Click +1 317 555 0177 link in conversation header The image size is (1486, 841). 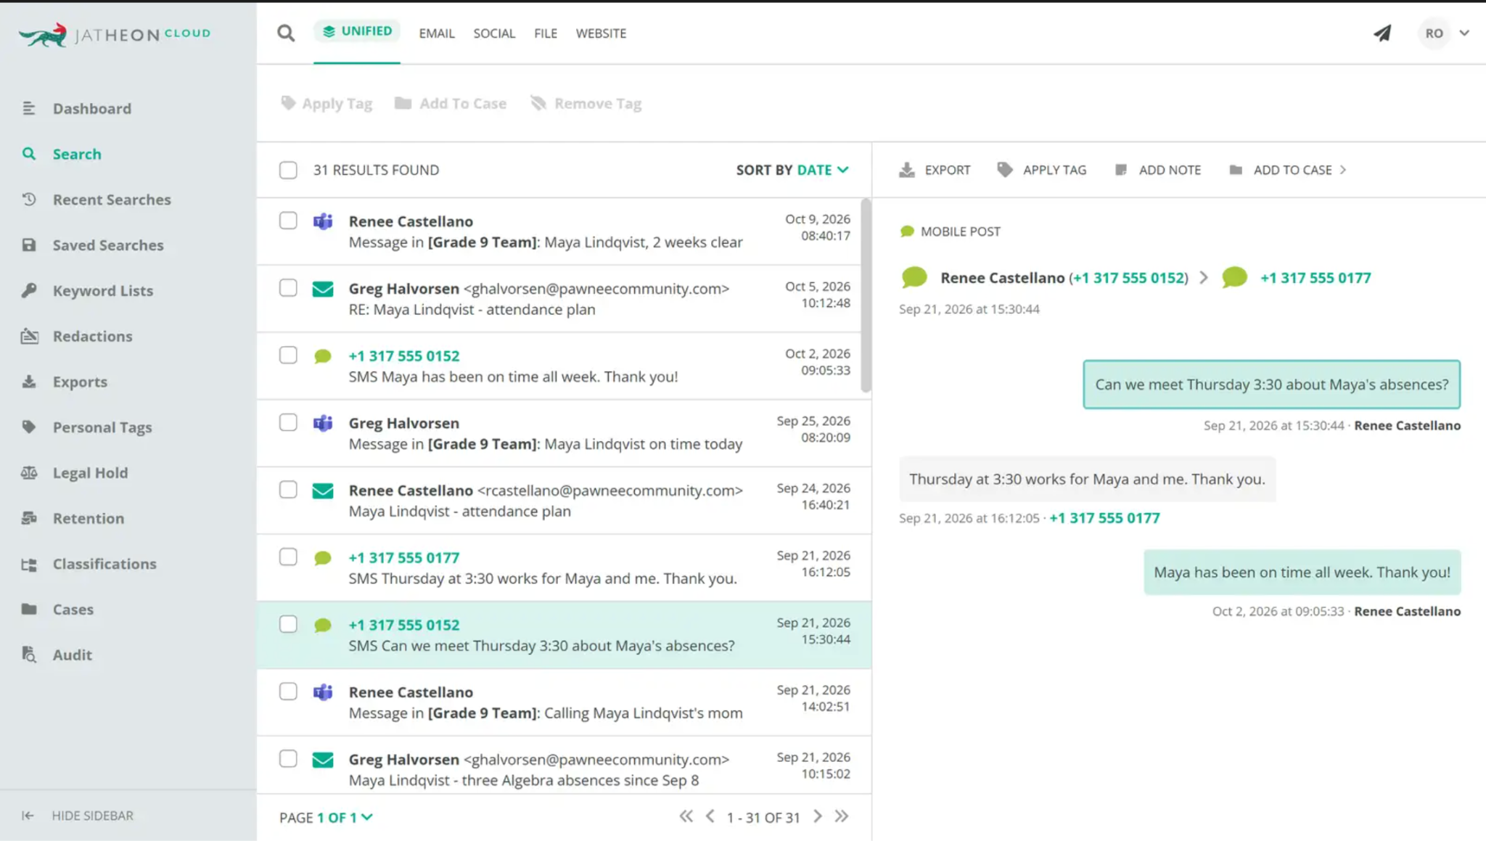1315,278
